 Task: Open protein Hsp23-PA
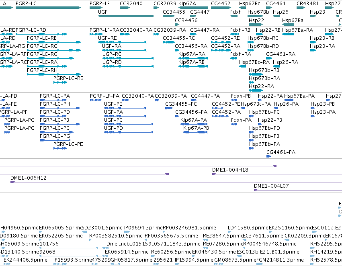coord(323,112)
